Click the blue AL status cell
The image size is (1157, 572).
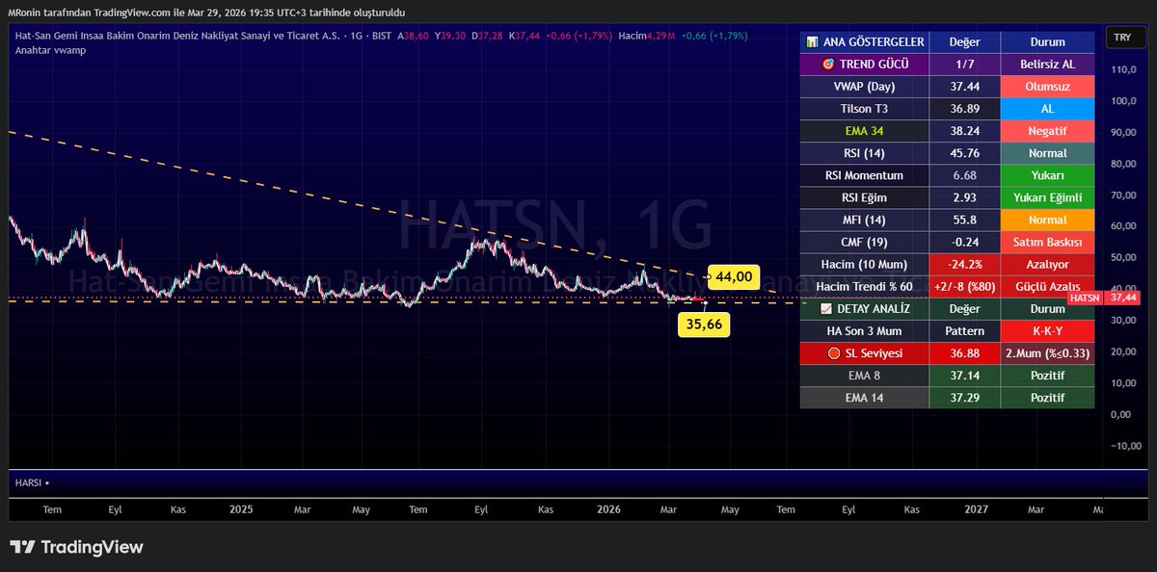(x=1047, y=109)
